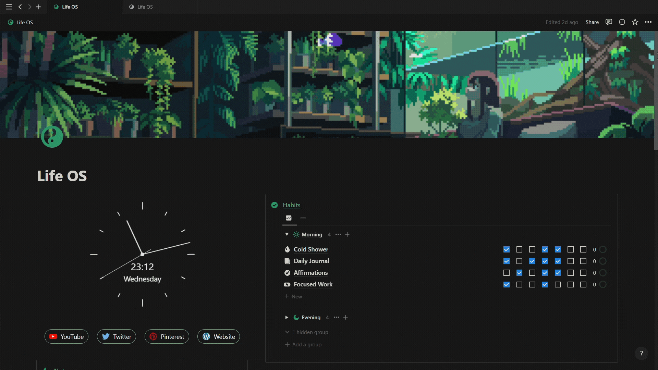The height and width of the screenshot is (370, 658).
Task: Open the Habits database link
Action: click(x=292, y=205)
